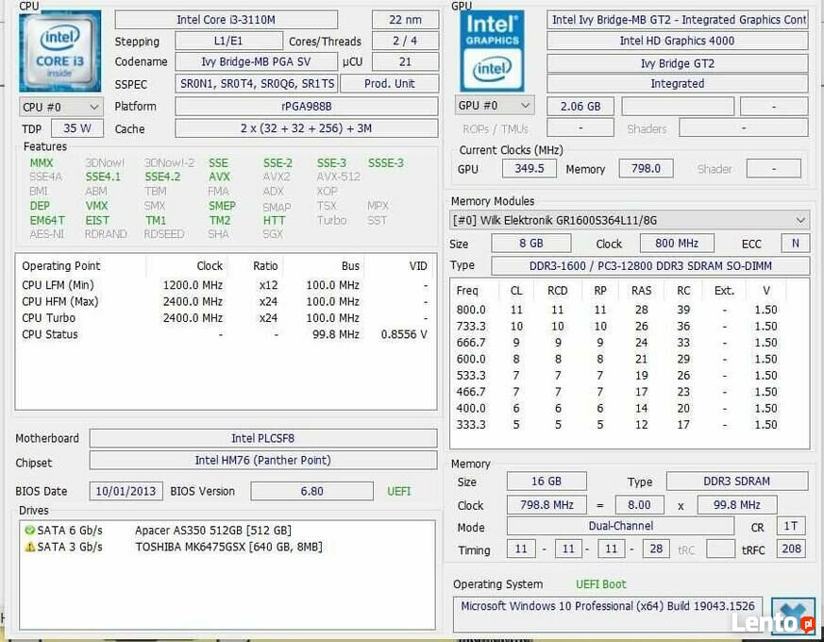This screenshot has width=824, height=642.
Task: Click the green check icon beside SATA 6 Gb/s
Action: [x=29, y=531]
